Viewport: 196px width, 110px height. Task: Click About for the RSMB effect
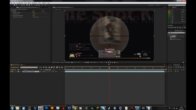43,11
